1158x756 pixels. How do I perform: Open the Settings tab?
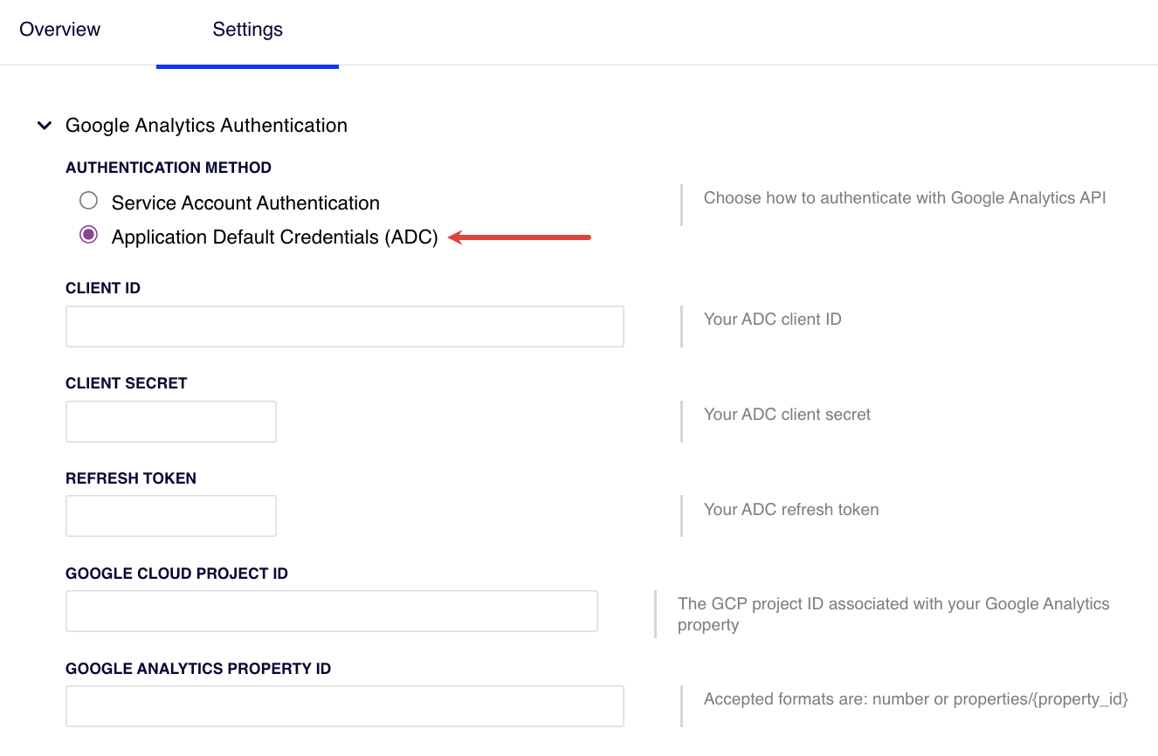click(x=247, y=30)
